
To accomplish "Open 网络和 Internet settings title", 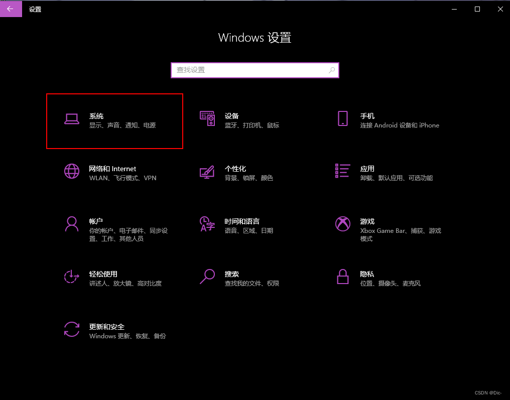I will click(112, 169).
